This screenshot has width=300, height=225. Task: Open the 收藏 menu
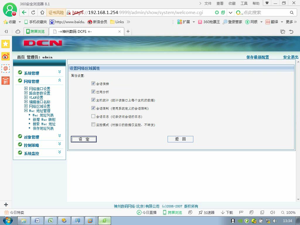232,4
